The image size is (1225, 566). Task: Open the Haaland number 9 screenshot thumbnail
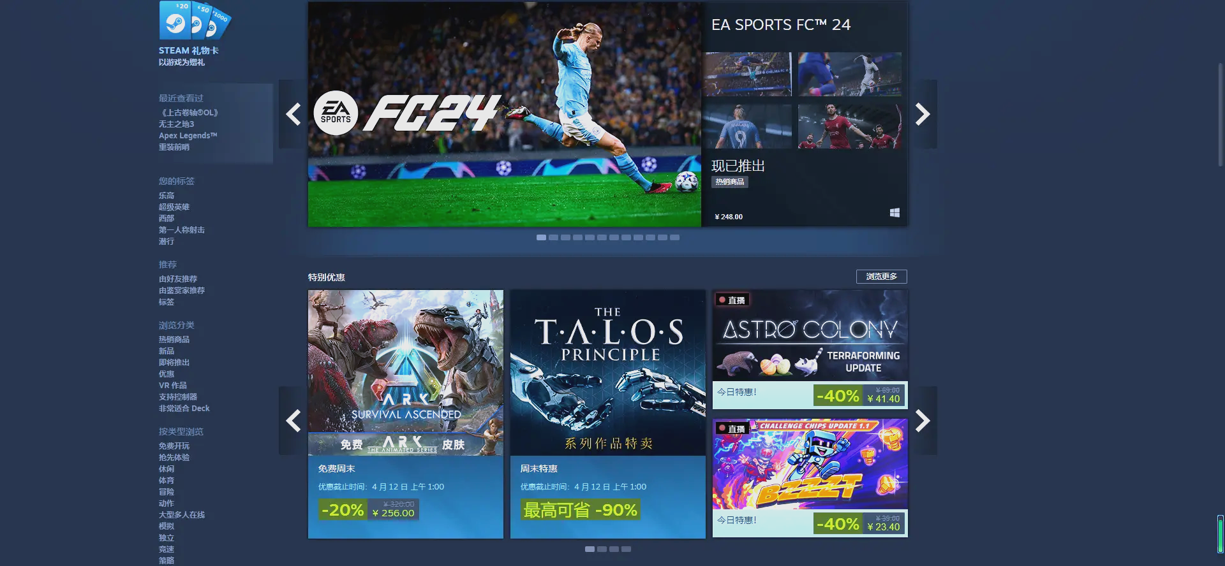point(748,126)
